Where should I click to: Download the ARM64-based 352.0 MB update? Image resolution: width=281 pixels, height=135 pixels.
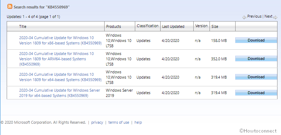(256, 59)
